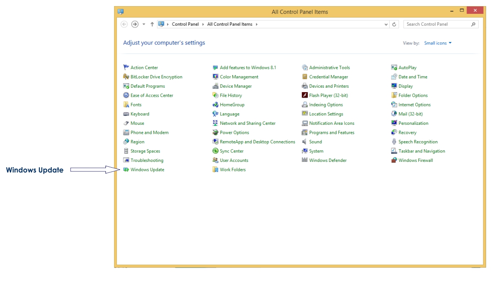The width and height of the screenshot is (491, 283).
Task: Open the Notification Area Icons link
Action: coord(332,124)
